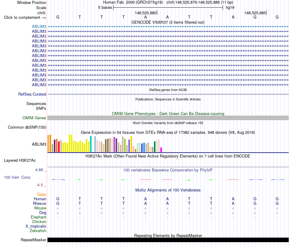Open the RefSeq Curated track label
The image size is (289, 247).
[x=32, y=94]
